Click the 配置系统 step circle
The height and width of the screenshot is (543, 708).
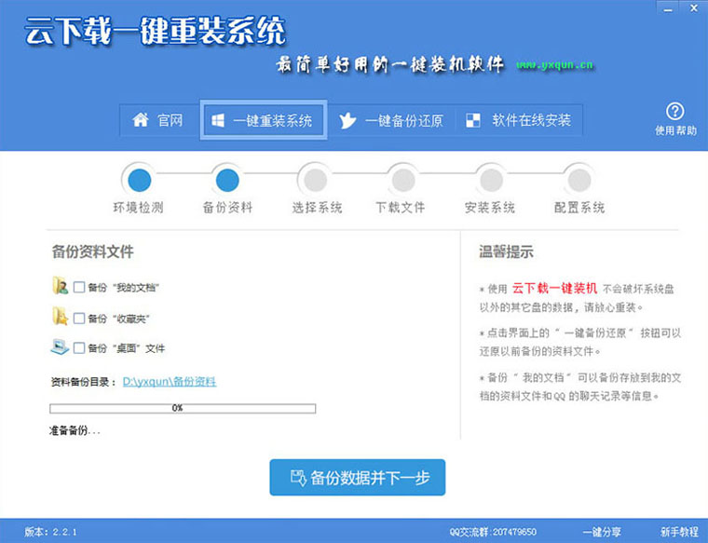(579, 178)
